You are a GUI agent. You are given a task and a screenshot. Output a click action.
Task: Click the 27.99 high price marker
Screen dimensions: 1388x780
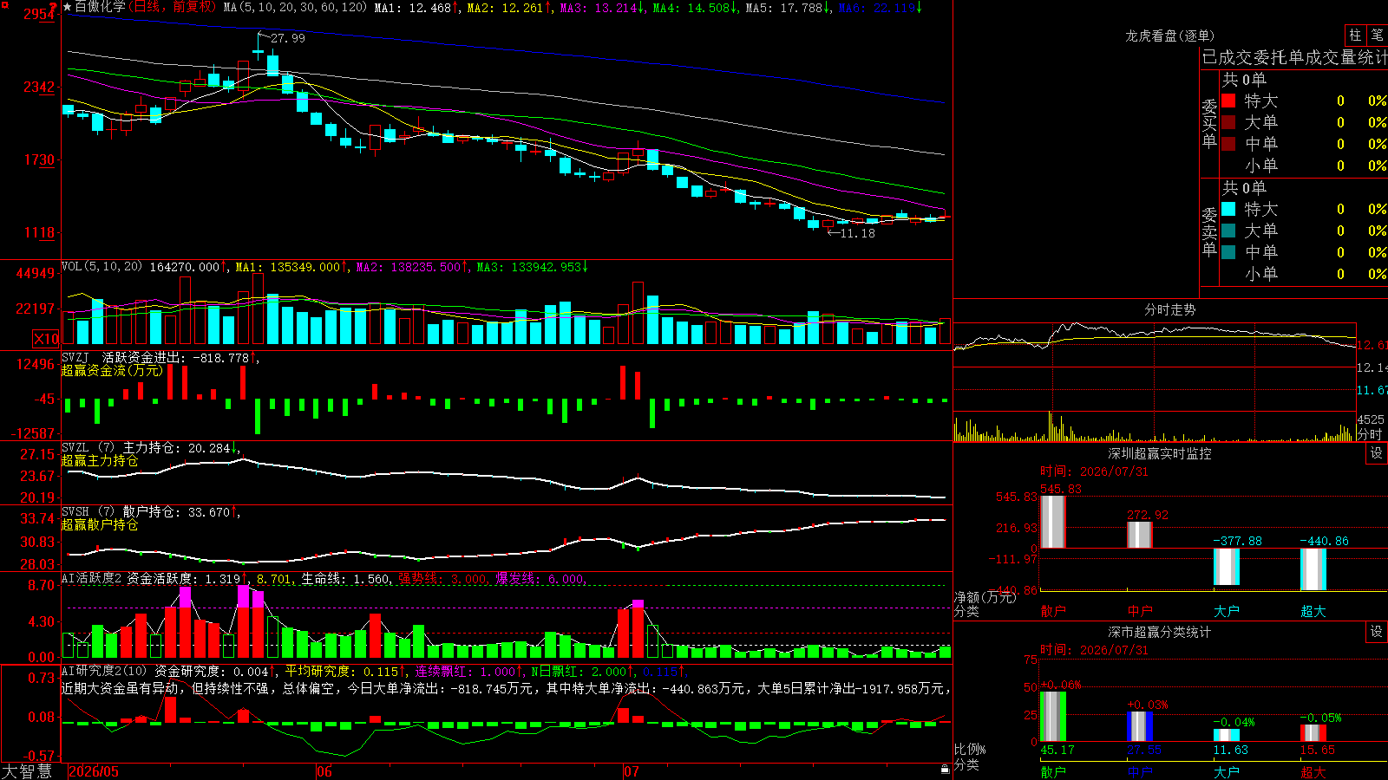point(287,38)
